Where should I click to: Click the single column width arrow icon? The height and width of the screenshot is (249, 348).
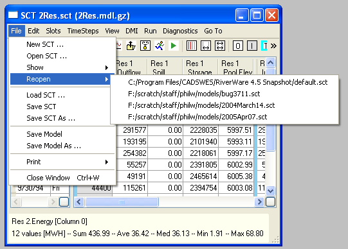coord(206,46)
